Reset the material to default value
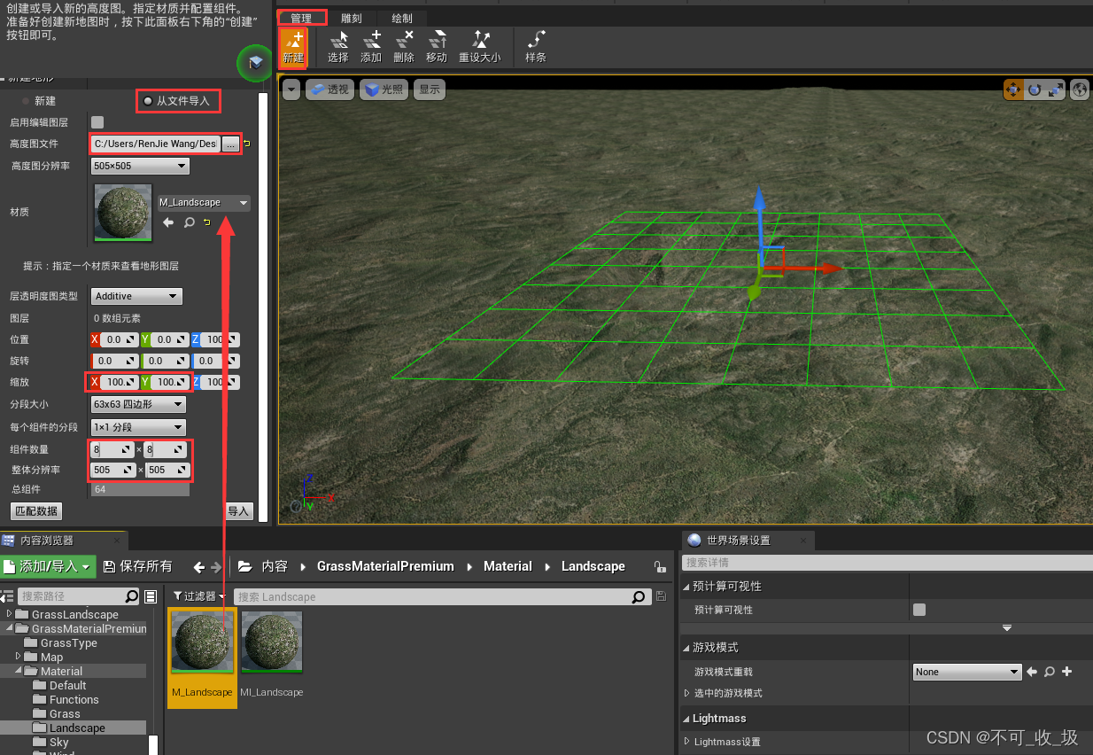 pos(206,222)
